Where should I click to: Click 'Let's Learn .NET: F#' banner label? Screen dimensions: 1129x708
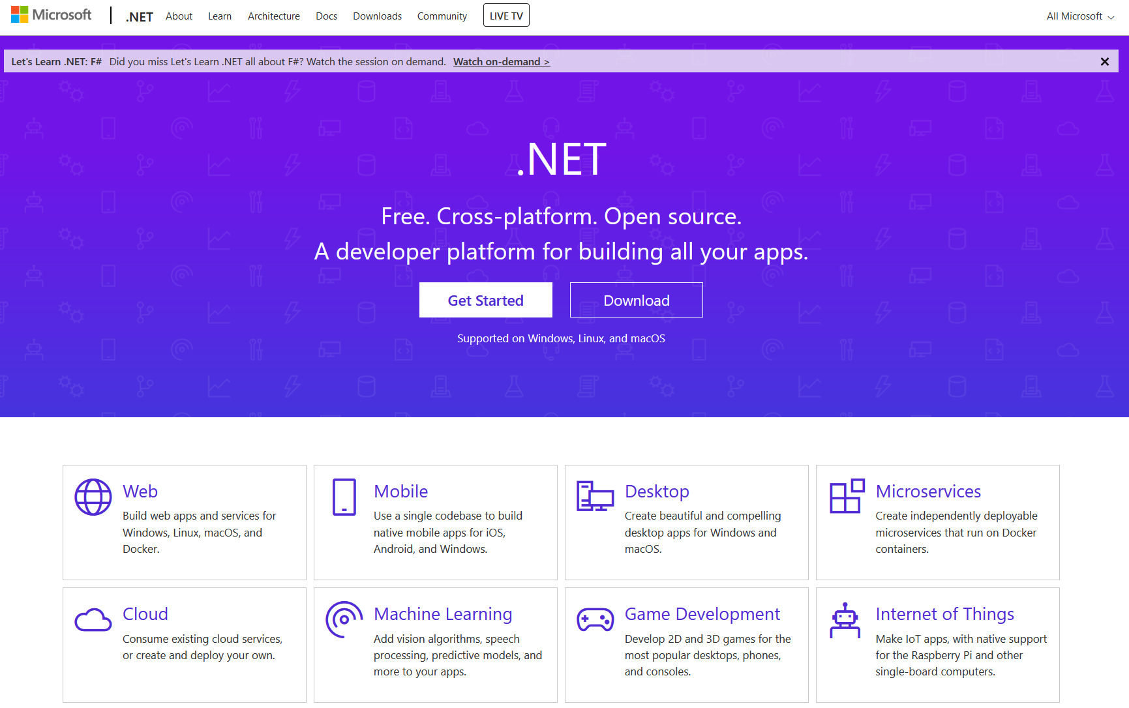pos(57,62)
